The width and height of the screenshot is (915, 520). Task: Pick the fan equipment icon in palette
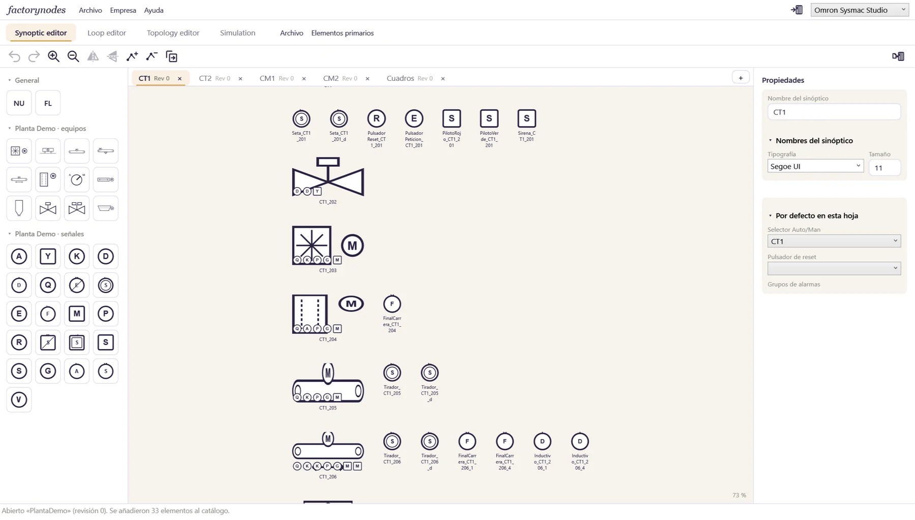point(19,151)
